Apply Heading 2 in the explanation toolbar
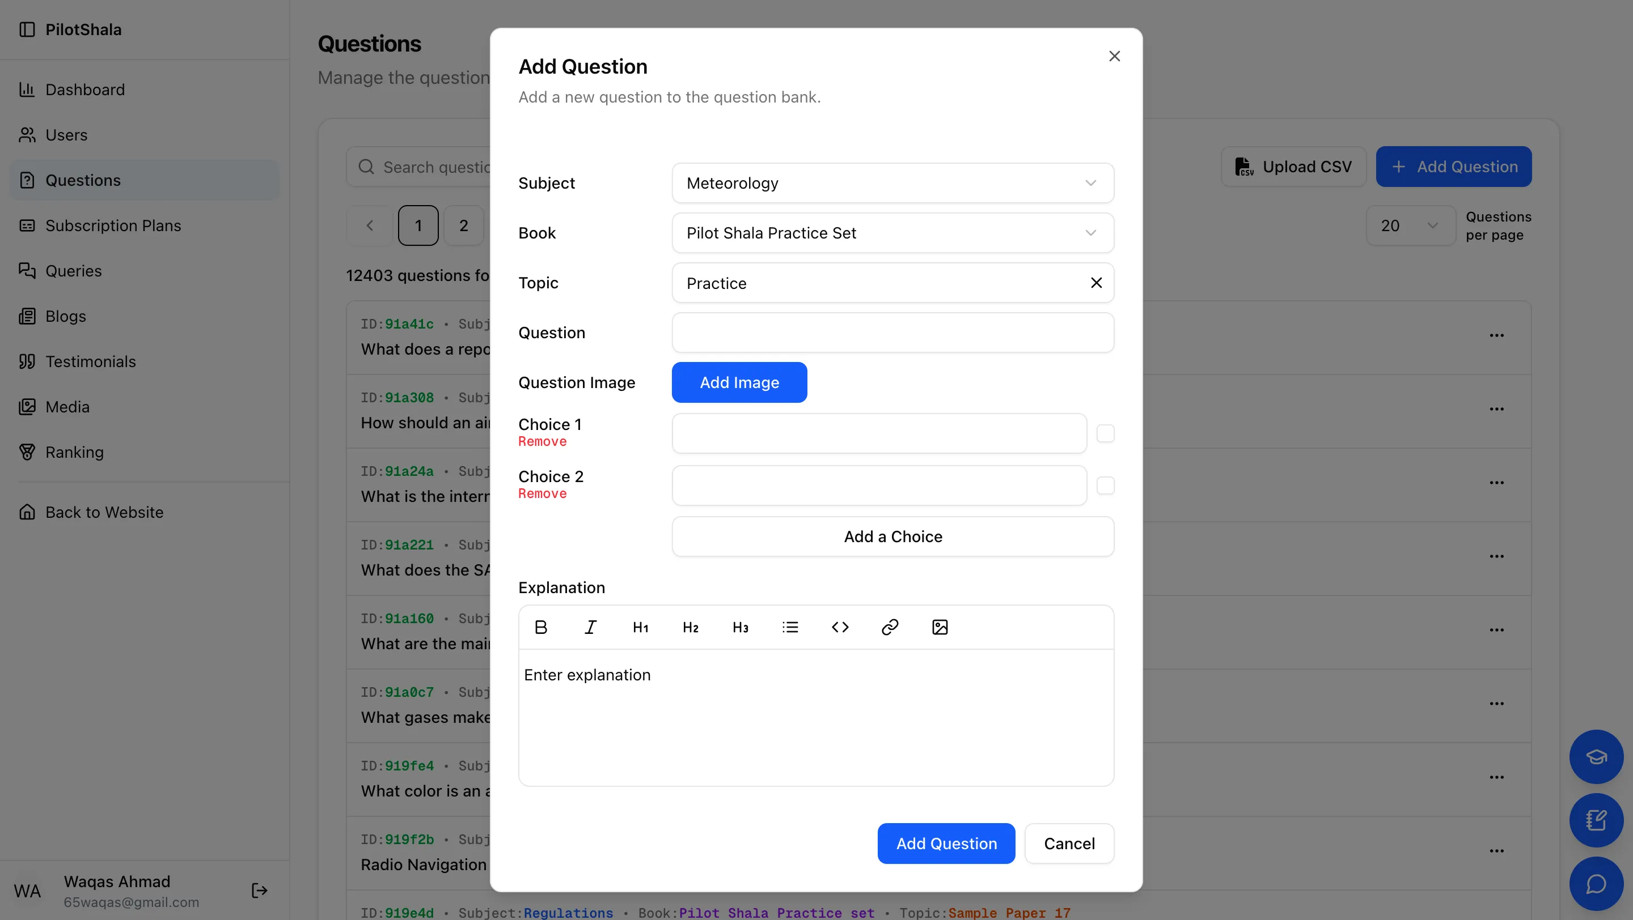This screenshot has height=920, width=1633. (691, 627)
